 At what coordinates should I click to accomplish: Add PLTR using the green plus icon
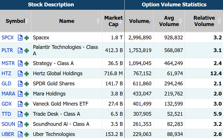point(27,51)
